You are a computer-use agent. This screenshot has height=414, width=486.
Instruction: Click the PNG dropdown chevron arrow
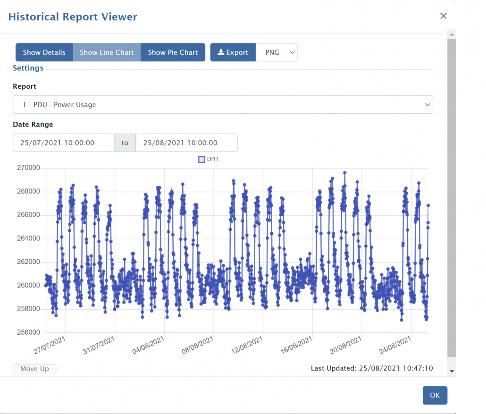point(292,52)
